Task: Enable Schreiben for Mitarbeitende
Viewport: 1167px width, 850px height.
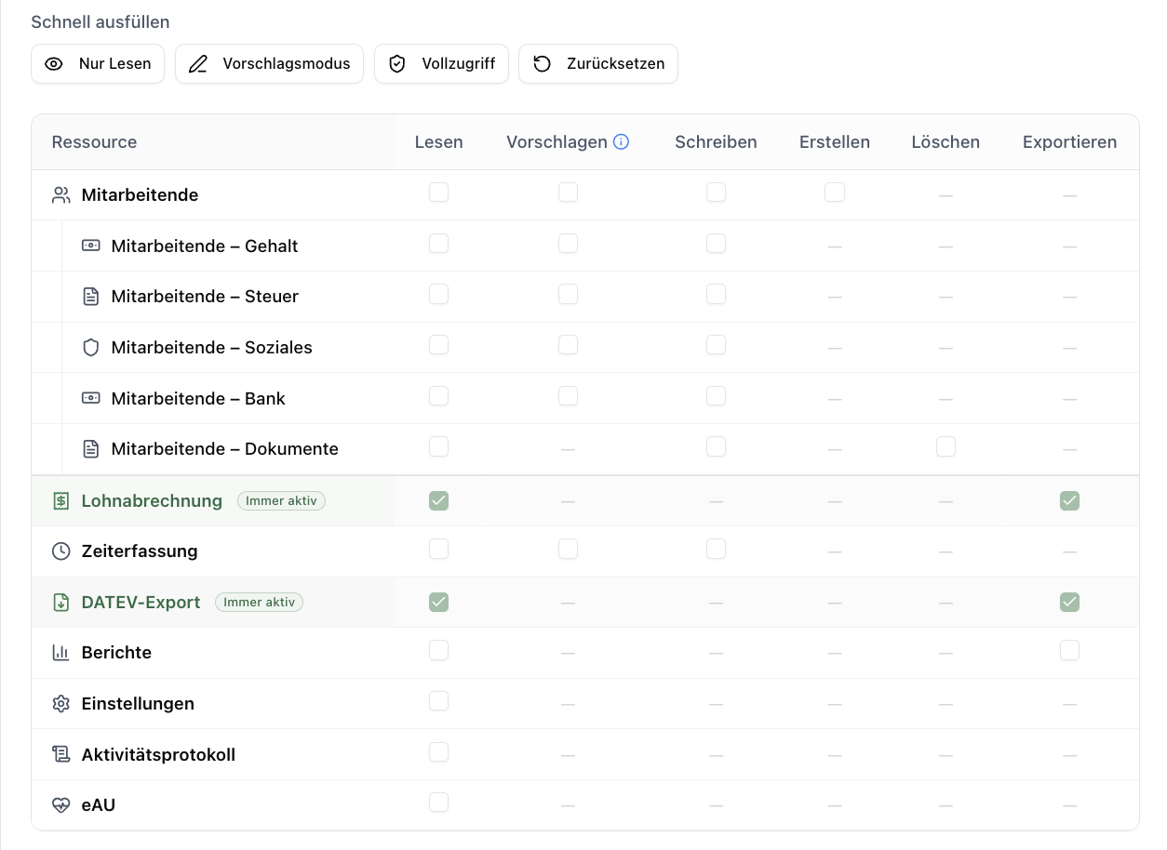Action: pyautogui.click(x=716, y=193)
